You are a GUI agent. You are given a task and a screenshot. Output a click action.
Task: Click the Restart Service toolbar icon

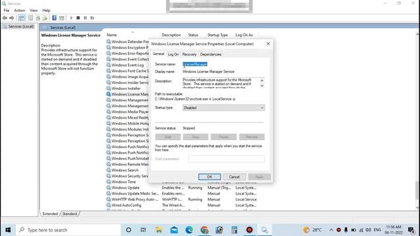tap(93, 18)
